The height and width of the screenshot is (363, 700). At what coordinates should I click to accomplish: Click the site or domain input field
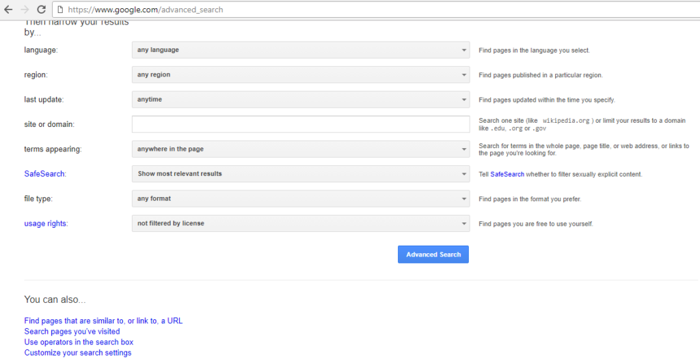(301, 124)
